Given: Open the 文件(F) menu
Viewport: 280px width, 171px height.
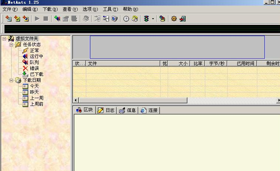Looking at the screenshot, I should [10, 9].
